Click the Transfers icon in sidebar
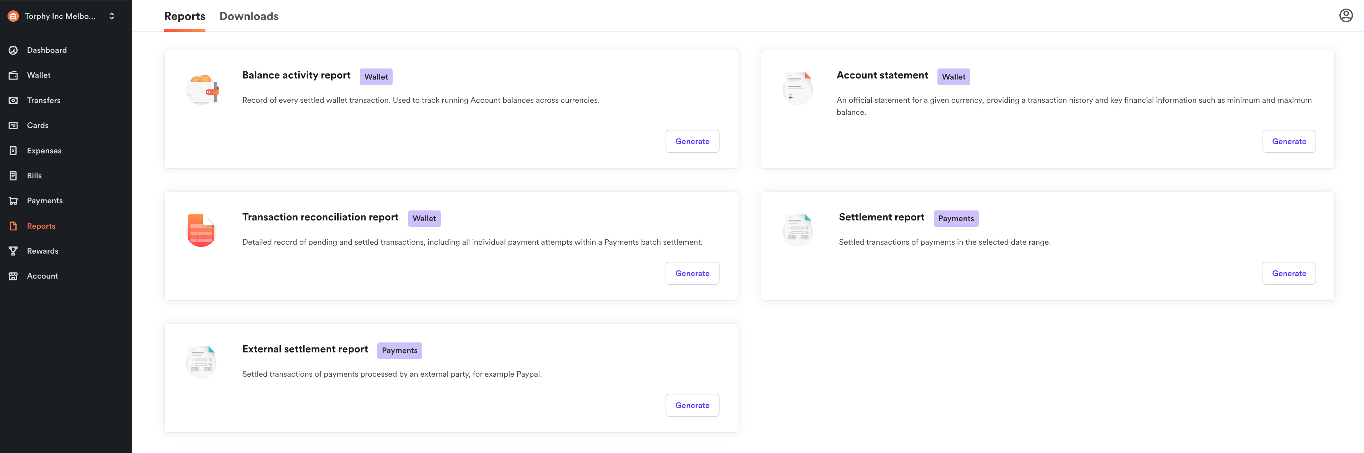 [13, 101]
